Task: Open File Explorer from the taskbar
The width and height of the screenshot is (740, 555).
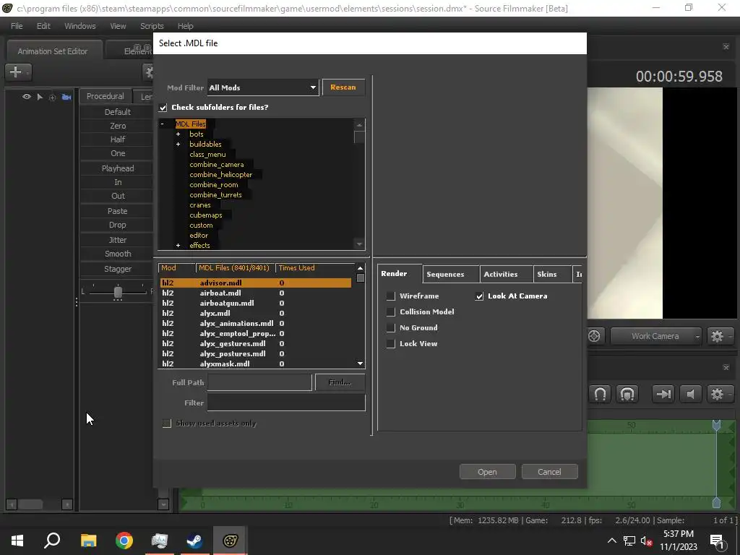Action: tap(88, 541)
